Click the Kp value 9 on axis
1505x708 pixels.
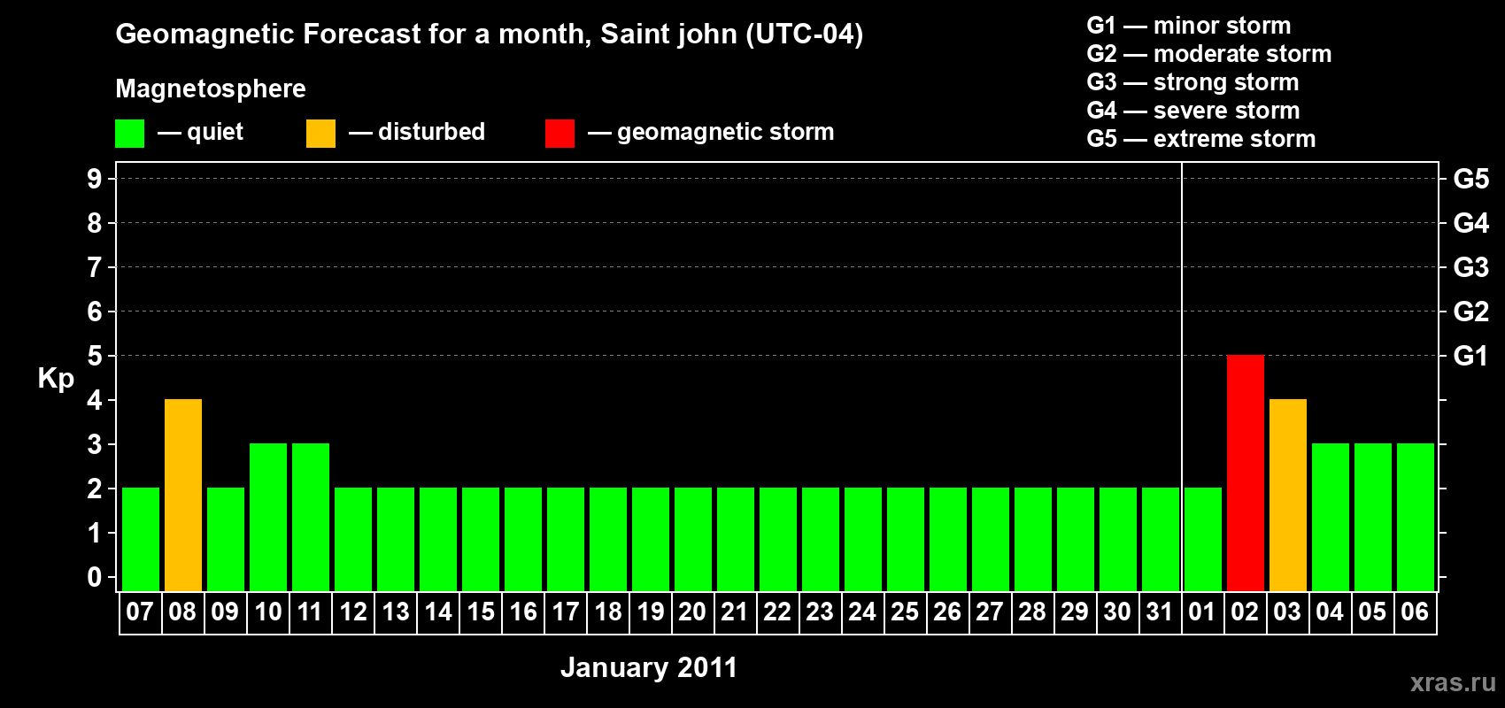[95, 179]
